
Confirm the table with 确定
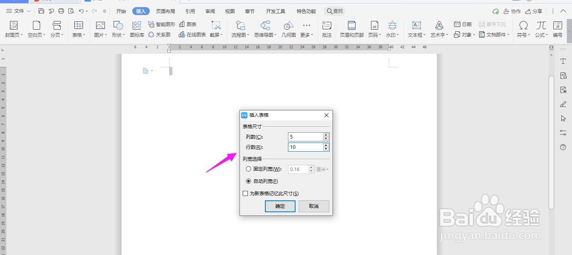pyautogui.click(x=280, y=206)
